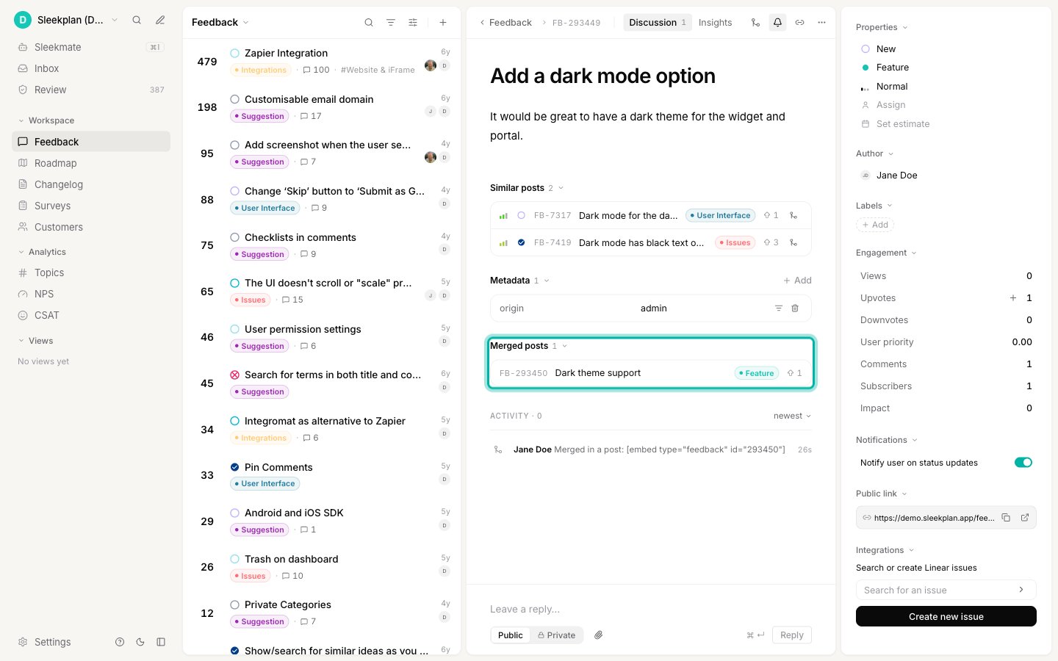Screen dimensions: 1058x661
Task: Open the Feedback list filter icon
Action: [x=391, y=23]
